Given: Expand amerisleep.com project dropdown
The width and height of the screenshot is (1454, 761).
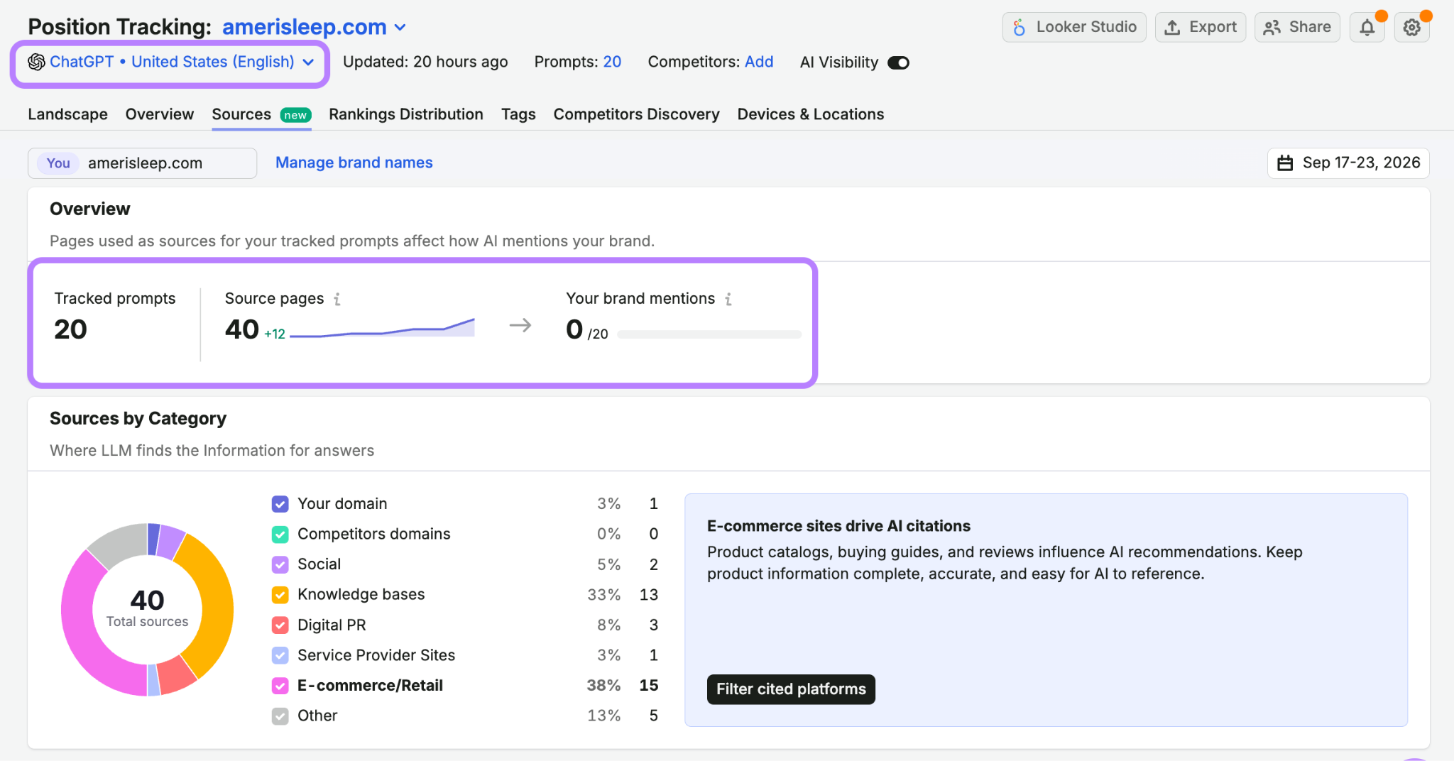Looking at the screenshot, I should click(315, 27).
